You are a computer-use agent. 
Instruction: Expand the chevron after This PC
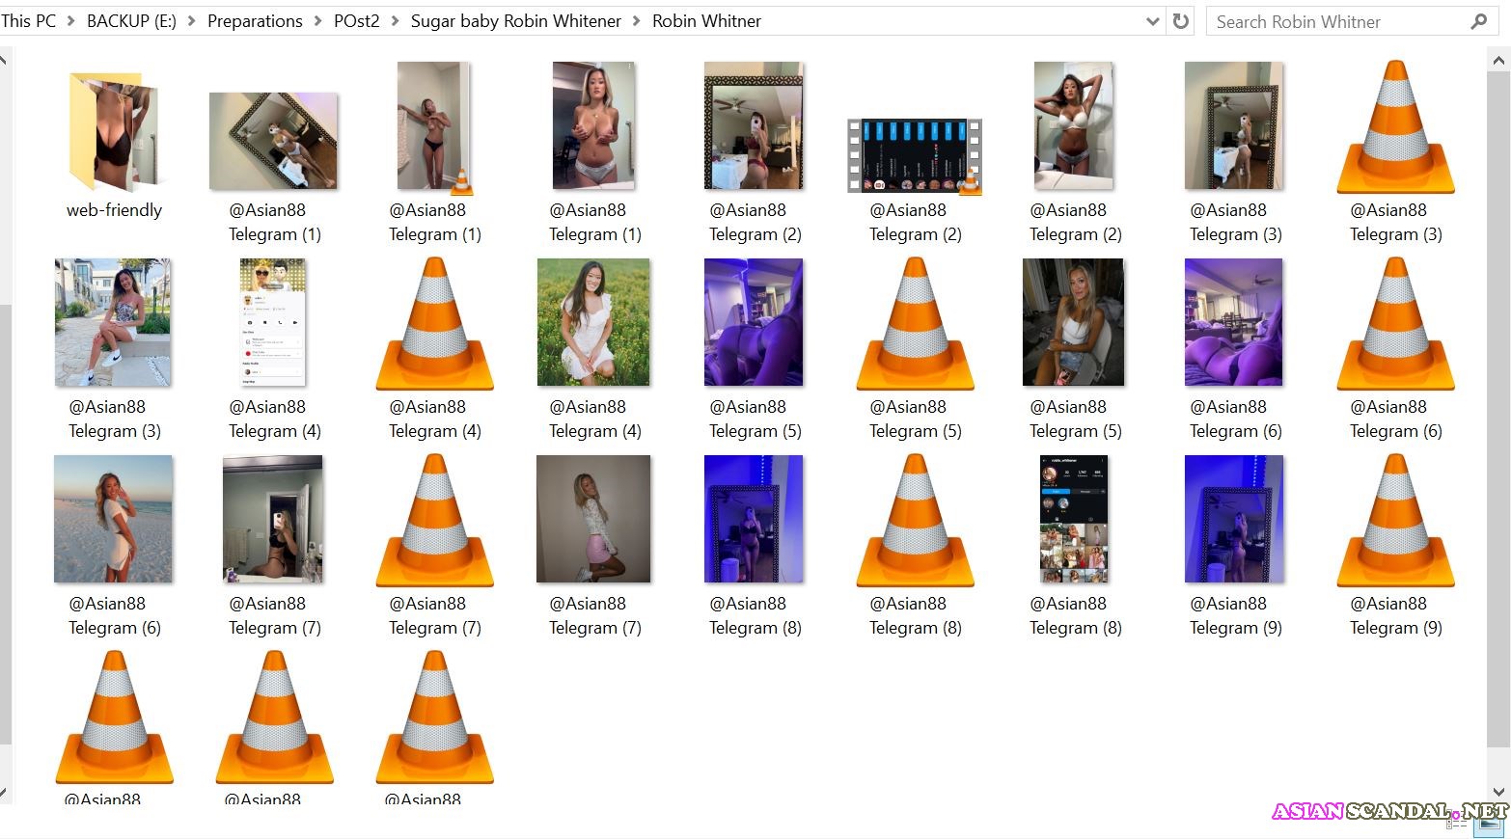pyautogui.click(x=70, y=21)
